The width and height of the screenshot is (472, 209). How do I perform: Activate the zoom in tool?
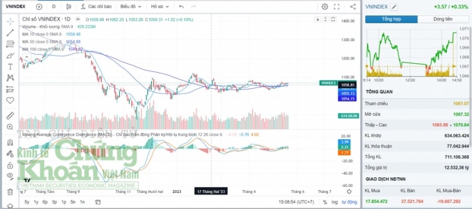pos(10,127)
